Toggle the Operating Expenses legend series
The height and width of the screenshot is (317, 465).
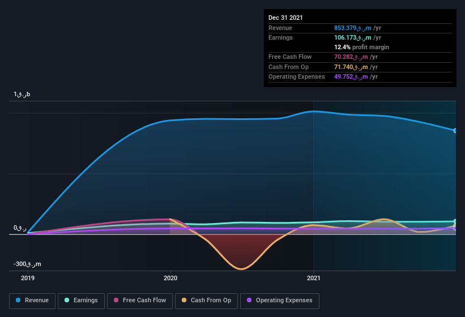(280, 301)
